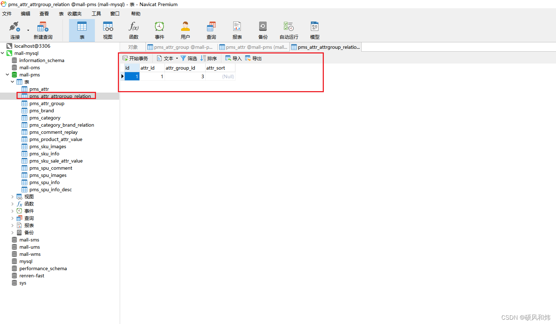Expand the 查询 queries tree node
The height and width of the screenshot is (324, 556).
(13, 218)
